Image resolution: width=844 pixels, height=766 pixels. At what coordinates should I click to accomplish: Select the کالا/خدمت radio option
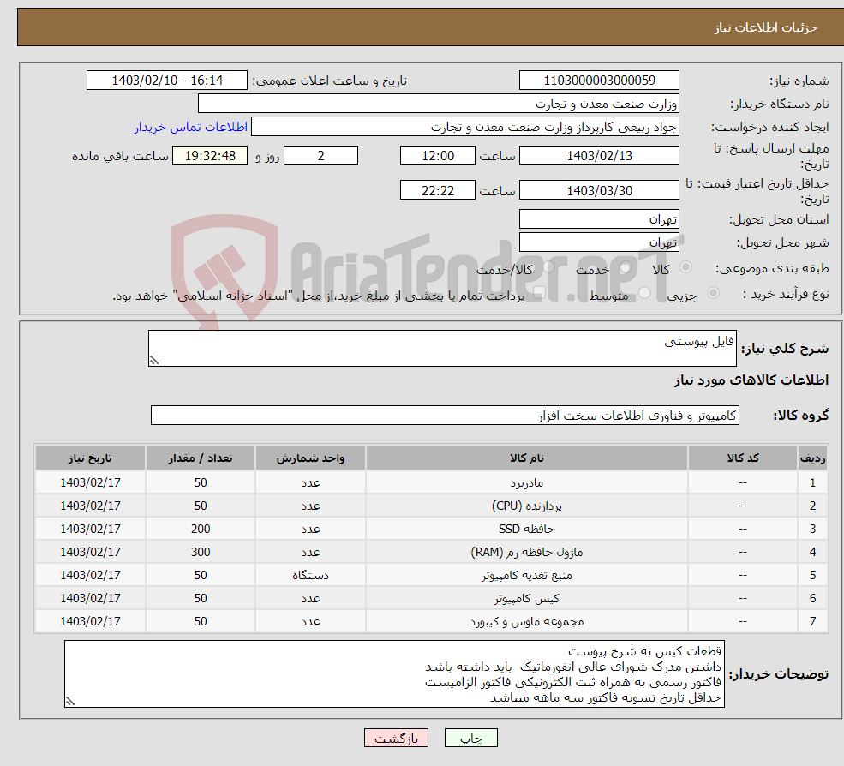[548, 266]
